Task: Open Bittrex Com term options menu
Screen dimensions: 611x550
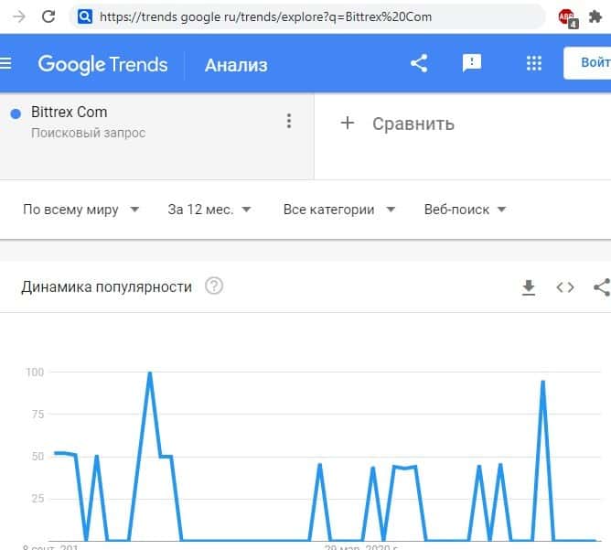Action: 289,122
